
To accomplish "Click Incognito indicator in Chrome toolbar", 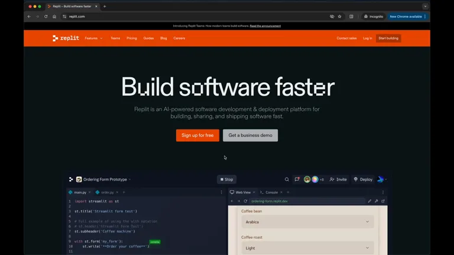I will click(x=374, y=17).
